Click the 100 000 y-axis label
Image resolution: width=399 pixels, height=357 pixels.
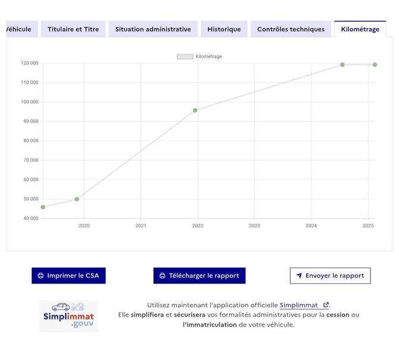pyautogui.click(x=30, y=102)
